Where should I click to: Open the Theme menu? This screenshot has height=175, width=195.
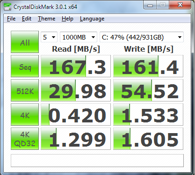point(46,19)
